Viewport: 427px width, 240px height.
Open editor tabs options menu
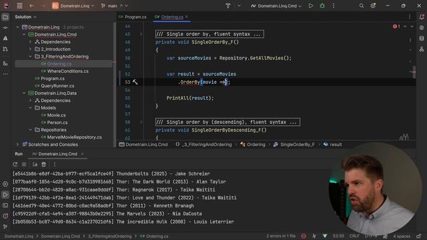click(x=409, y=17)
